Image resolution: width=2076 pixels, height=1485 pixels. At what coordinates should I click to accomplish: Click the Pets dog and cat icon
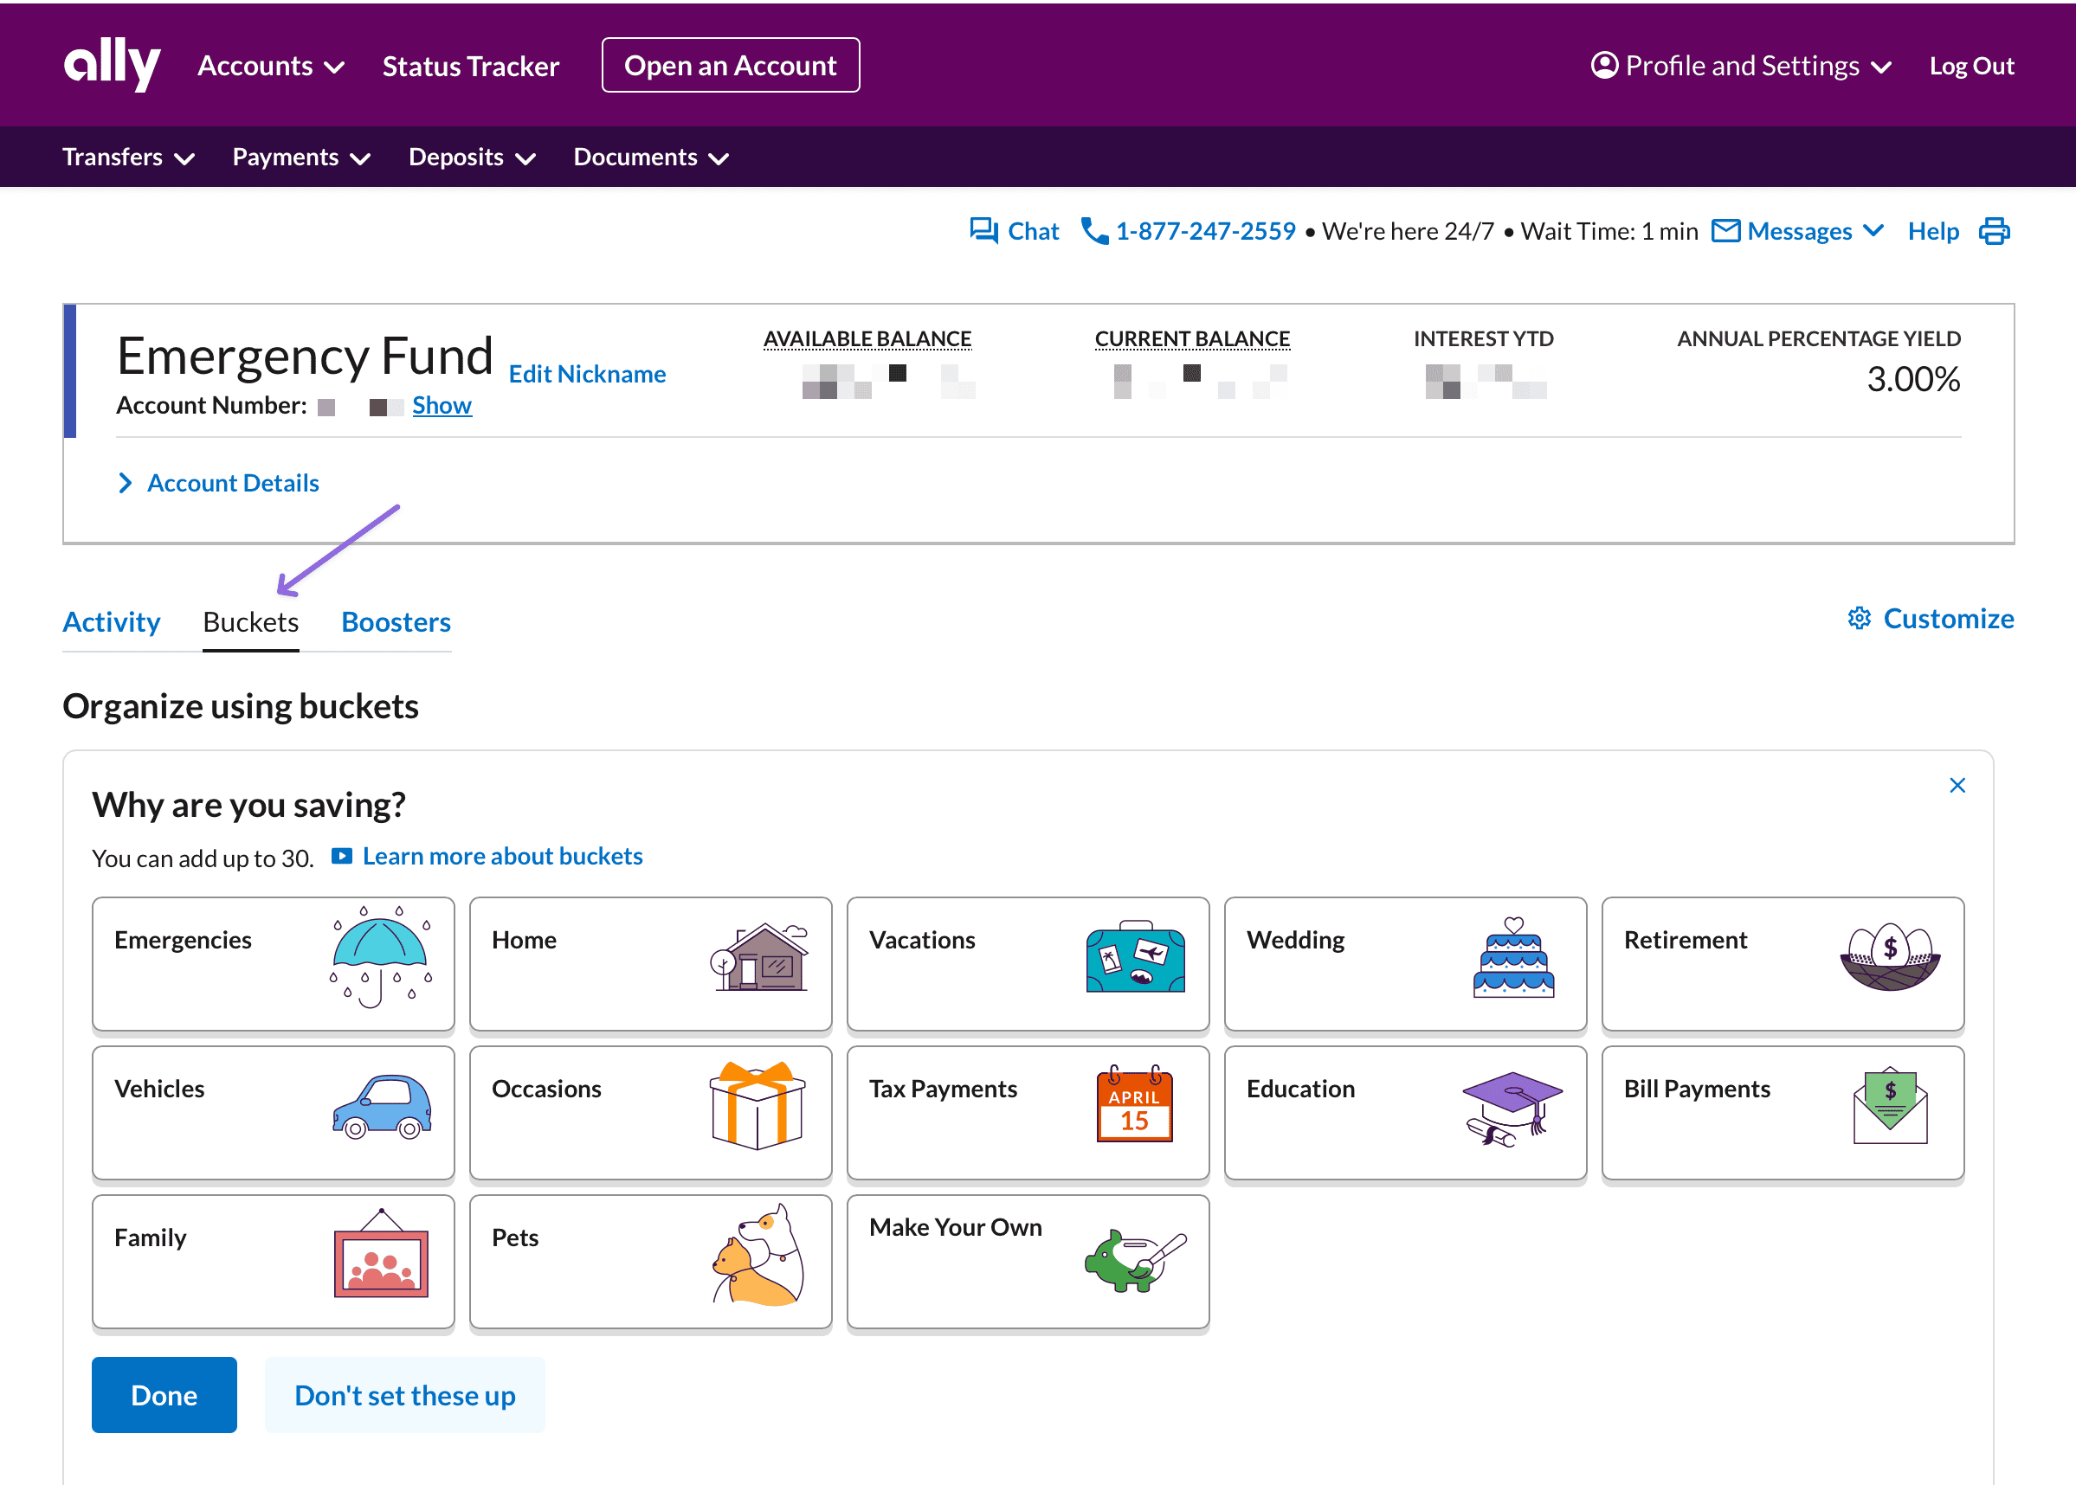point(758,1255)
